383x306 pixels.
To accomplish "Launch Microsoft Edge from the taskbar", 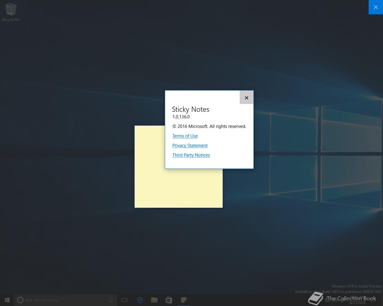I will click(x=140, y=300).
